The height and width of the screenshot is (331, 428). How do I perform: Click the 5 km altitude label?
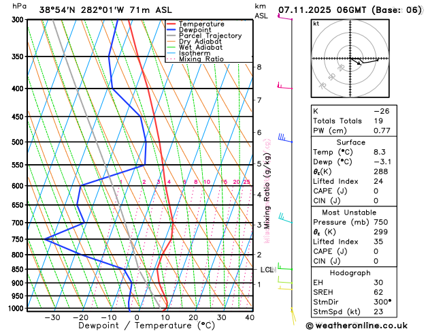[x=259, y=164]
